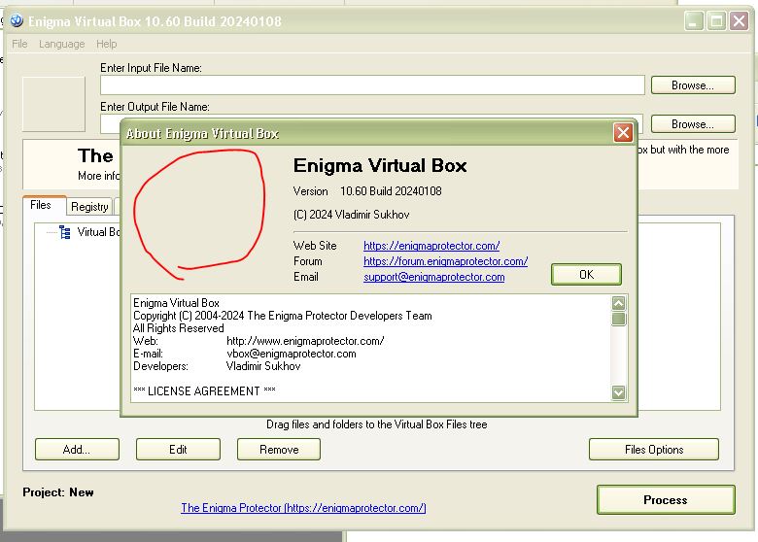This screenshot has height=542, width=758.
Task: Open the Help menu
Action: point(106,44)
